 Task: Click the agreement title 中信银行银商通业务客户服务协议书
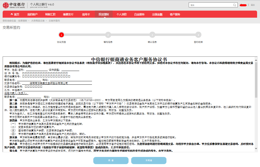coord(129,59)
